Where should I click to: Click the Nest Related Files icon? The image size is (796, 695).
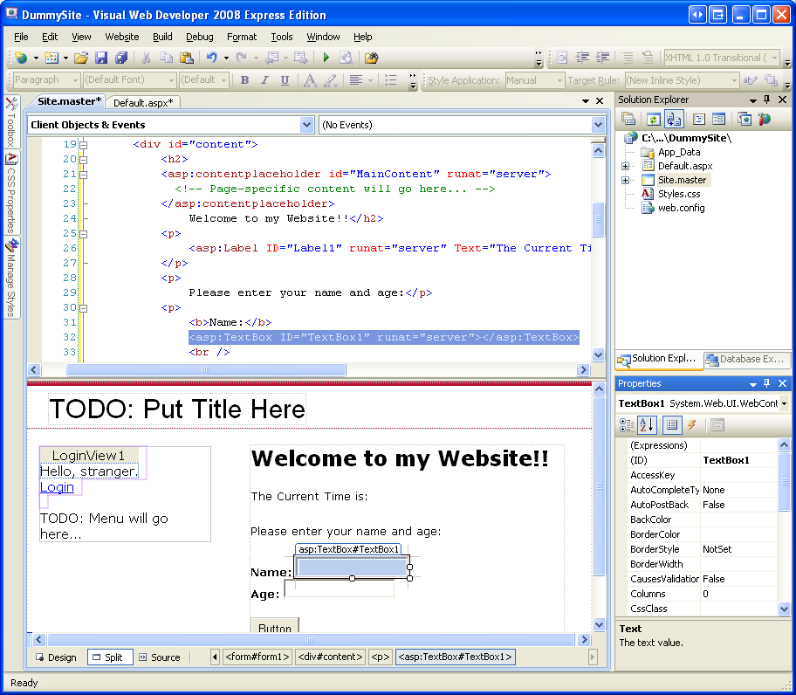pyautogui.click(x=674, y=120)
